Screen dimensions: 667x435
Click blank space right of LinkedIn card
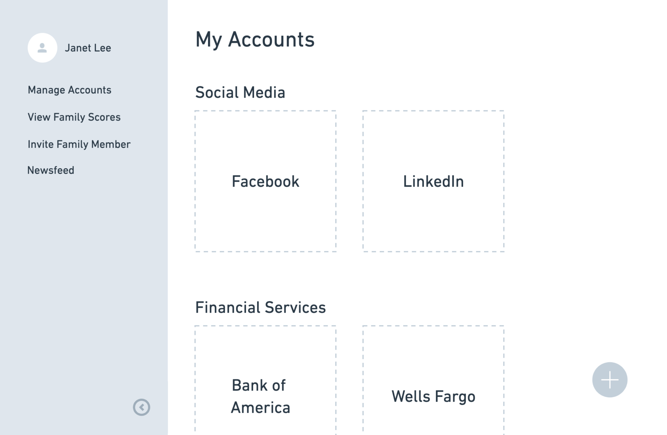[x=571, y=181]
